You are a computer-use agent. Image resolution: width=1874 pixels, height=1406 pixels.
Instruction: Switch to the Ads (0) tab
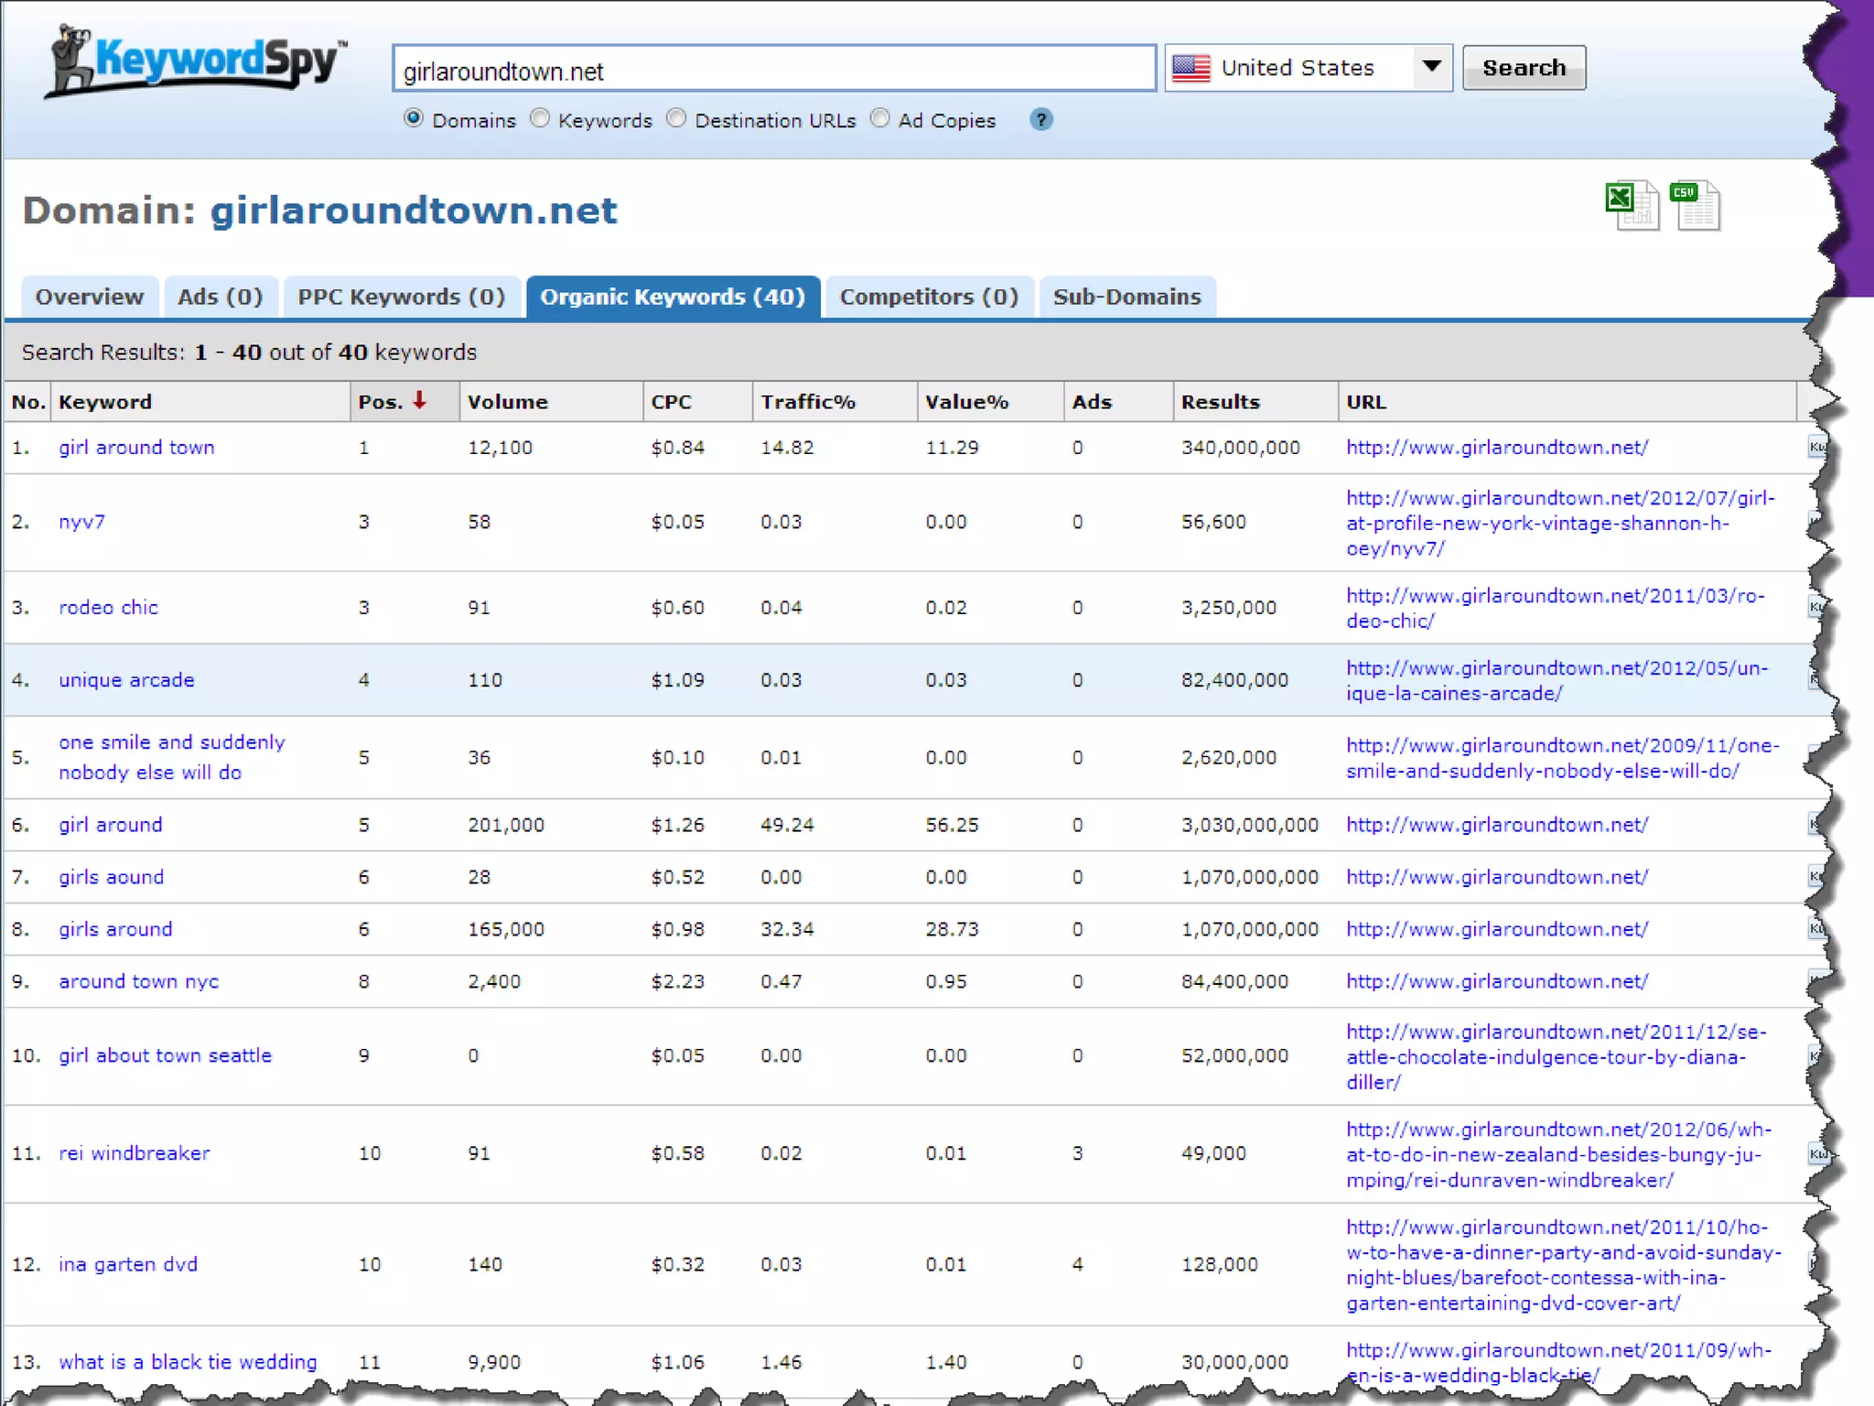coord(221,297)
